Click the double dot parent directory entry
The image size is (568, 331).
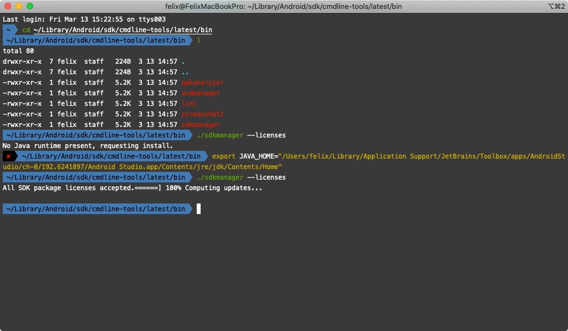pyautogui.click(x=185, y=72)
